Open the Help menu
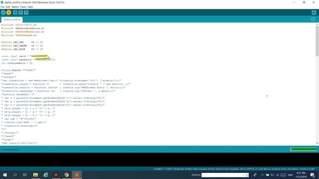 (30, 7)
